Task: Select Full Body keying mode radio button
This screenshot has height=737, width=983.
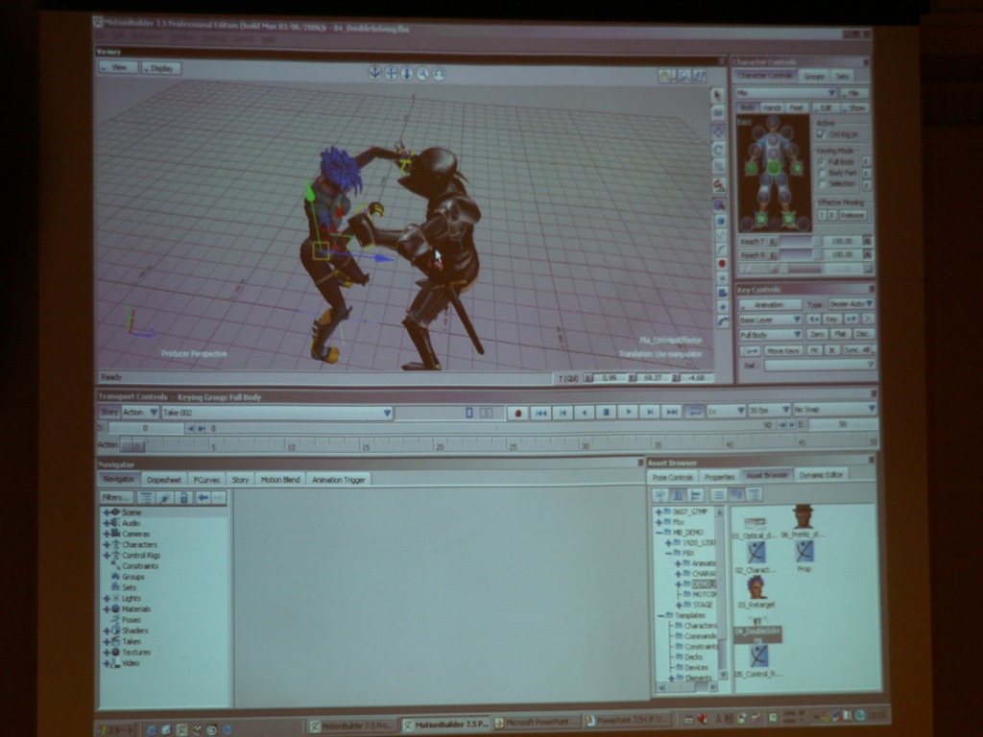Action: pos(822,161)
